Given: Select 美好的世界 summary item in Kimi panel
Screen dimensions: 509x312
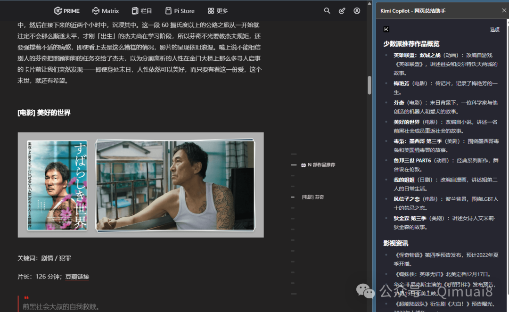Looking at the screenshot, I should pyautogui.click(x=445, y=126).
